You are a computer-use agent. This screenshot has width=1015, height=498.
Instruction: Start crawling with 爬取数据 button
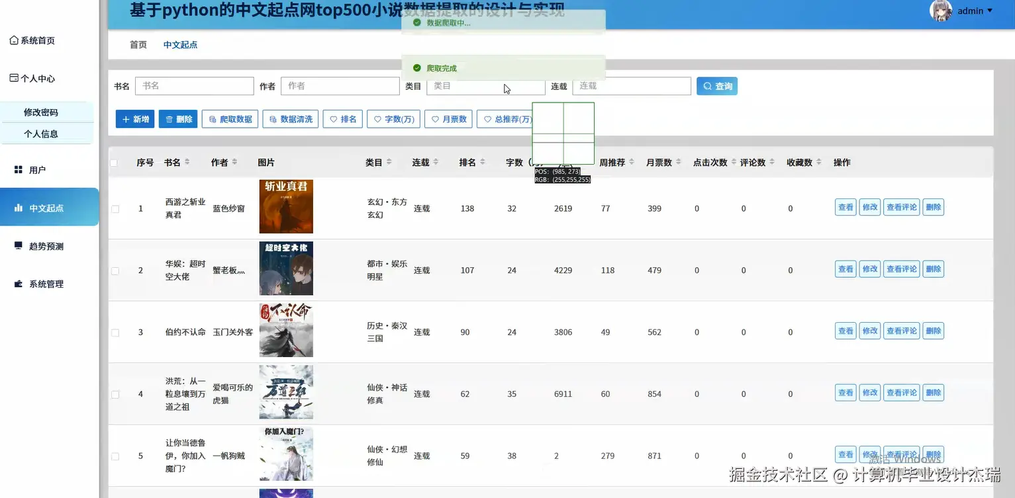[x=230, y=119]
